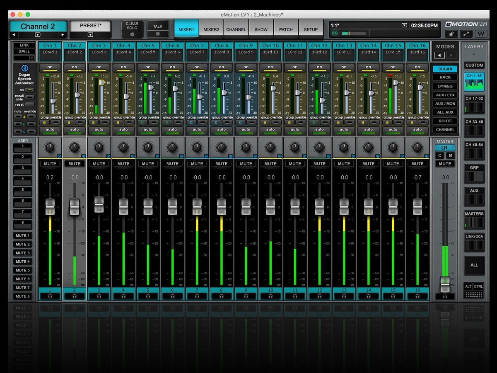This screenshot has width=497, height=373.
Task: Cue channel 3 with its headphone icon
Action: [x=99, y=296]
